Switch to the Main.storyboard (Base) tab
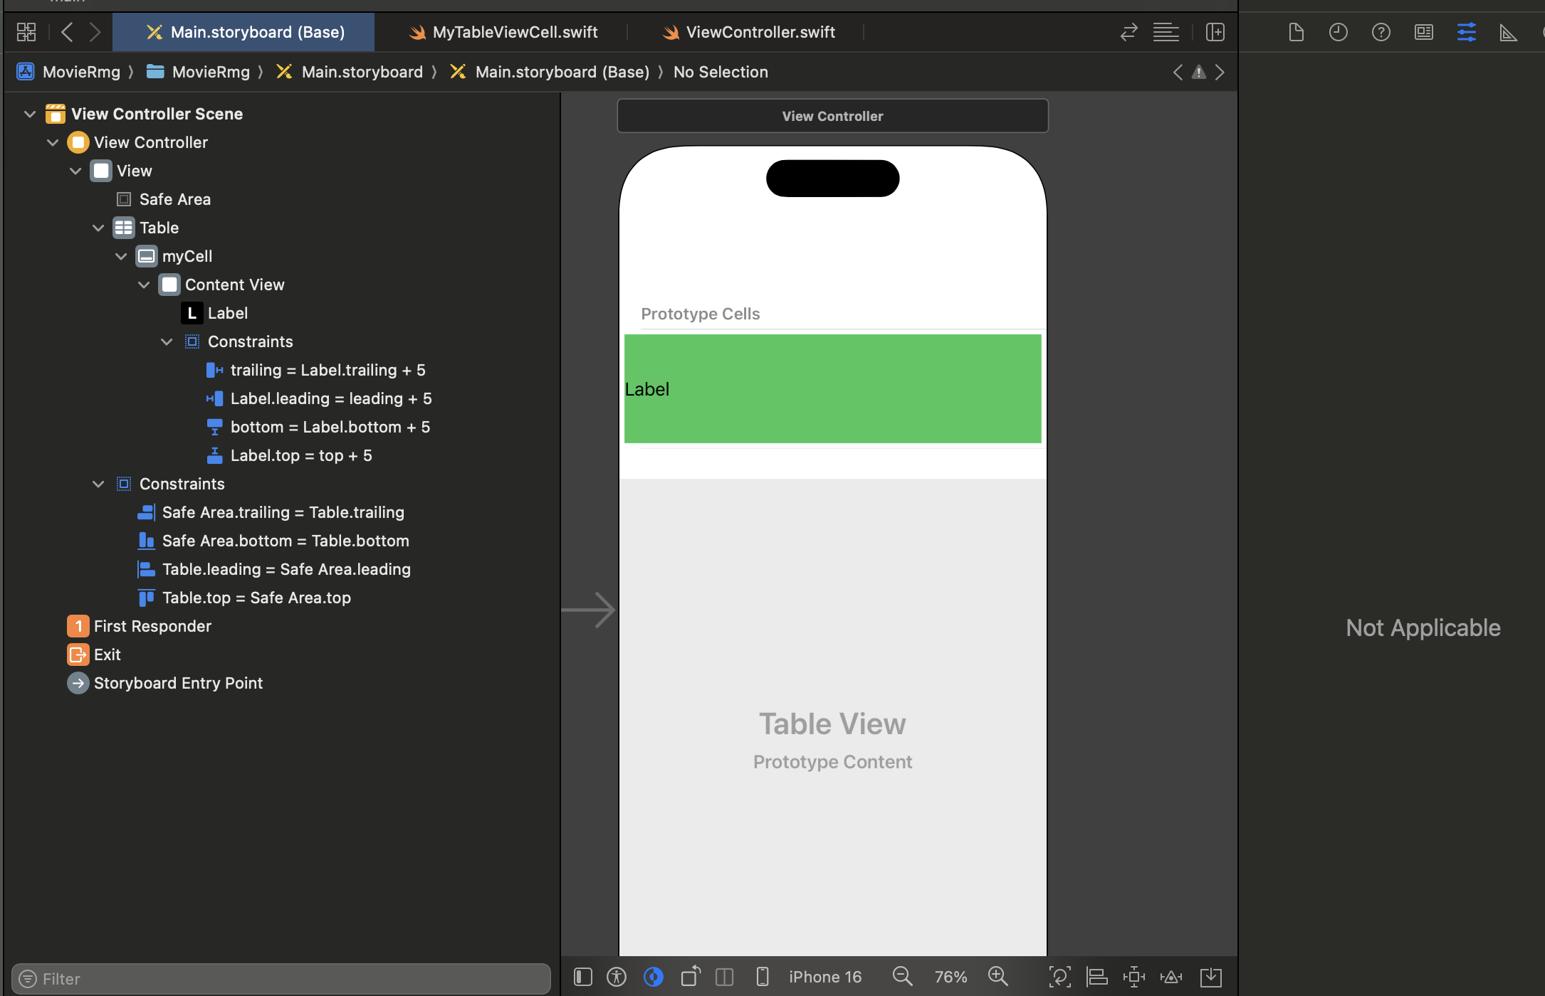 pyautogui.click(x=243, y=32)
